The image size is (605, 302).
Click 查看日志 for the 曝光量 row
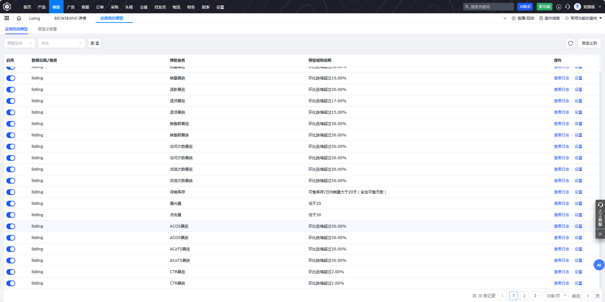[561, 204]
